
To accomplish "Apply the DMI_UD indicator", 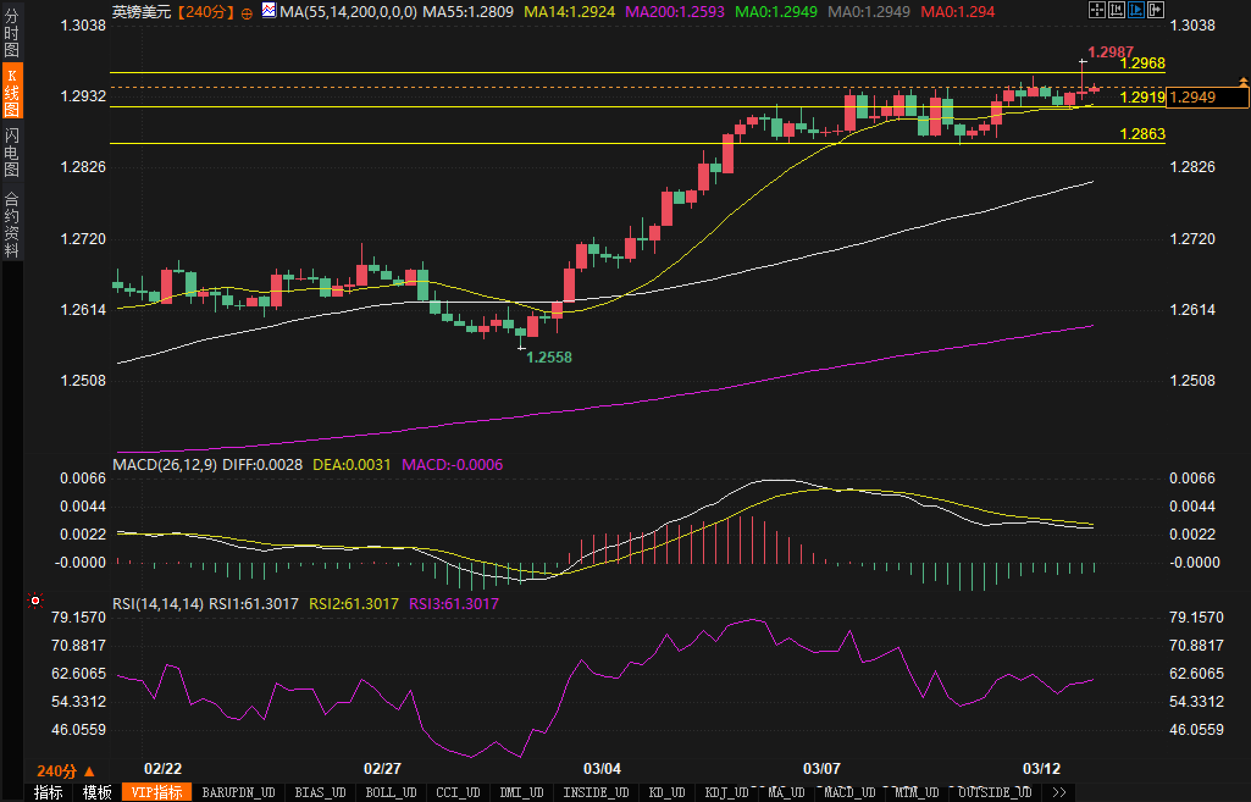I will pos(521,792).
